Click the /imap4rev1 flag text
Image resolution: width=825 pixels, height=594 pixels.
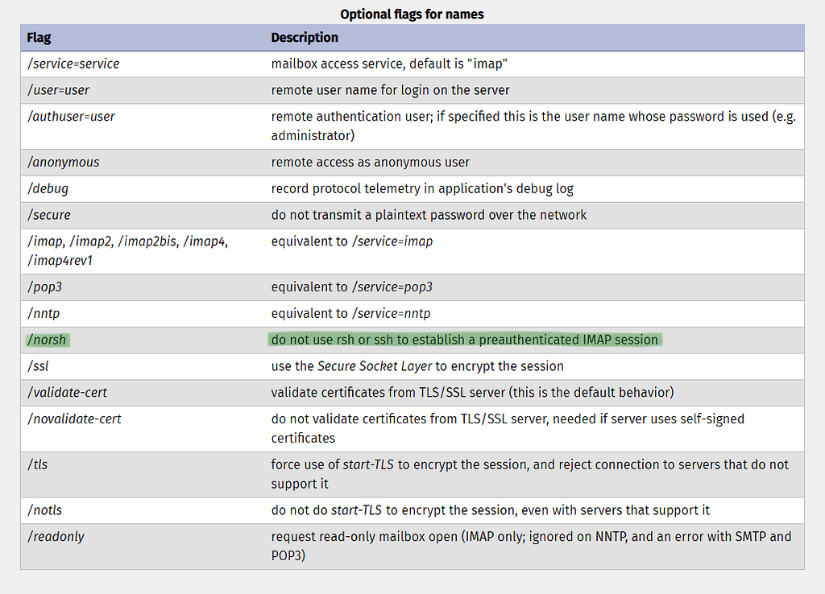60,261
